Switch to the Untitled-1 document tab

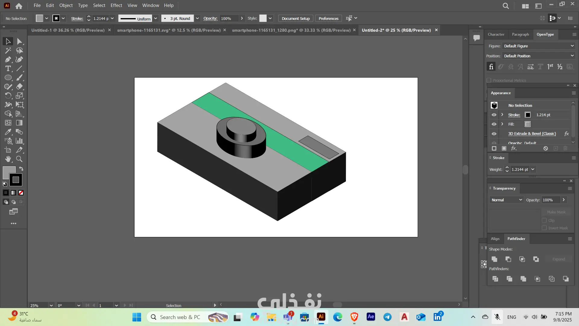coord(68,30)
